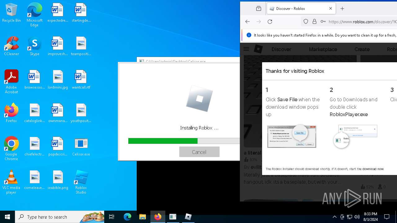Switch to Firefox on the taskbar
Viewport: 397px width, 223px height.
(x=158, y=217)
